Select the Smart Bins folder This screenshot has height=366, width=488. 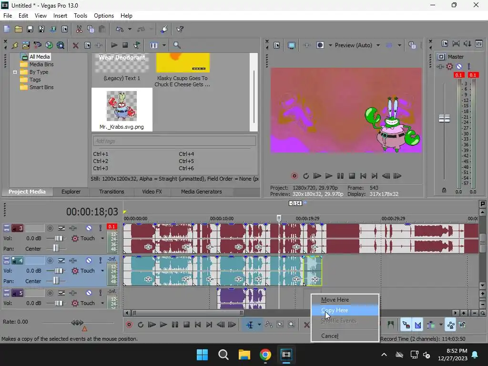pos(41,88)
